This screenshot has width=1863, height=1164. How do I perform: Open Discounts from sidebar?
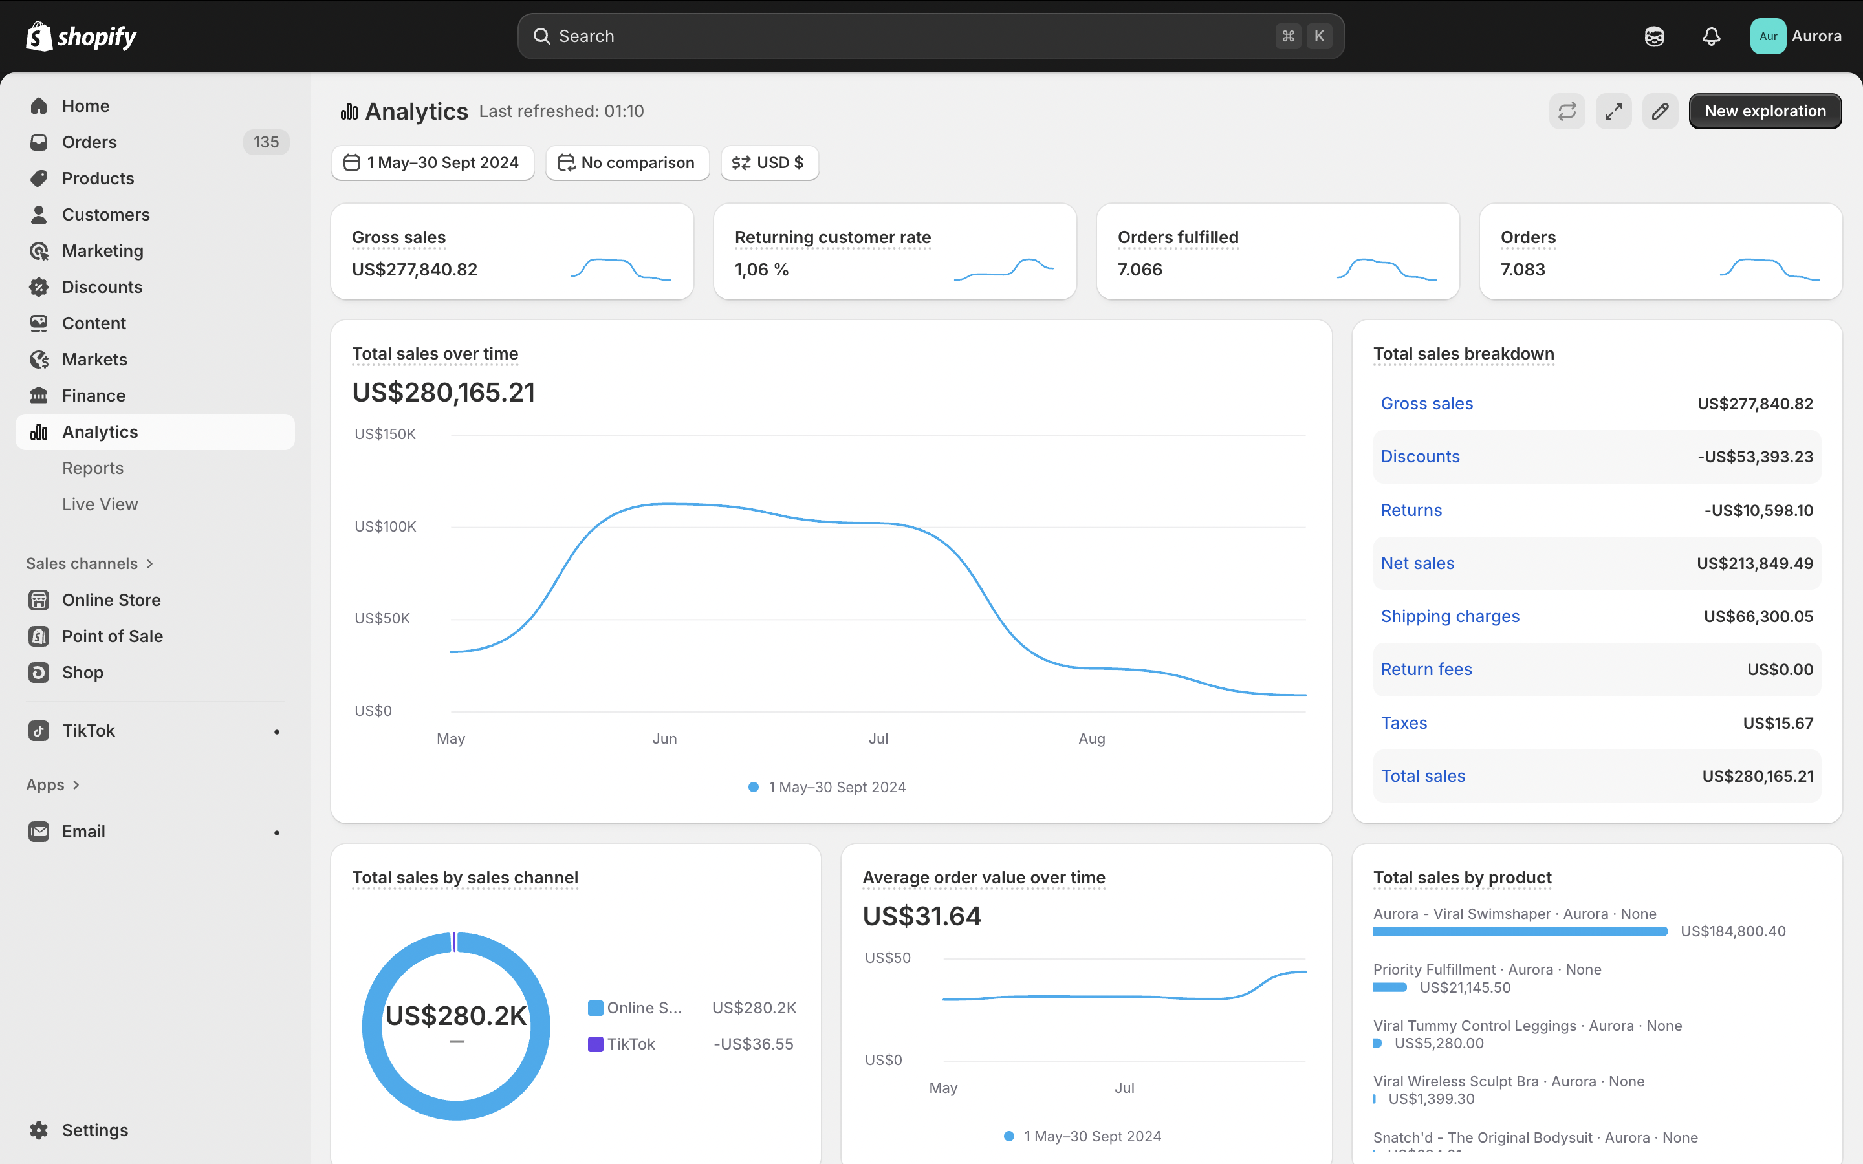pos(102,287)
